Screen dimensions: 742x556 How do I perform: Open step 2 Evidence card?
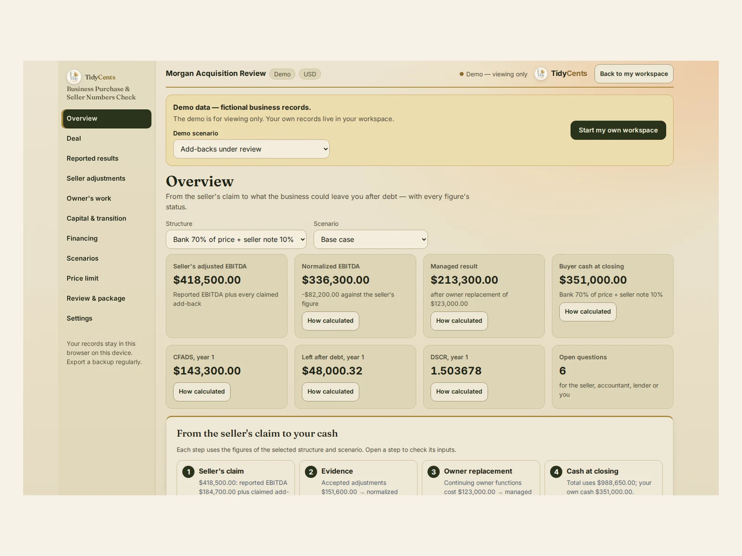[x=358, y=478]
